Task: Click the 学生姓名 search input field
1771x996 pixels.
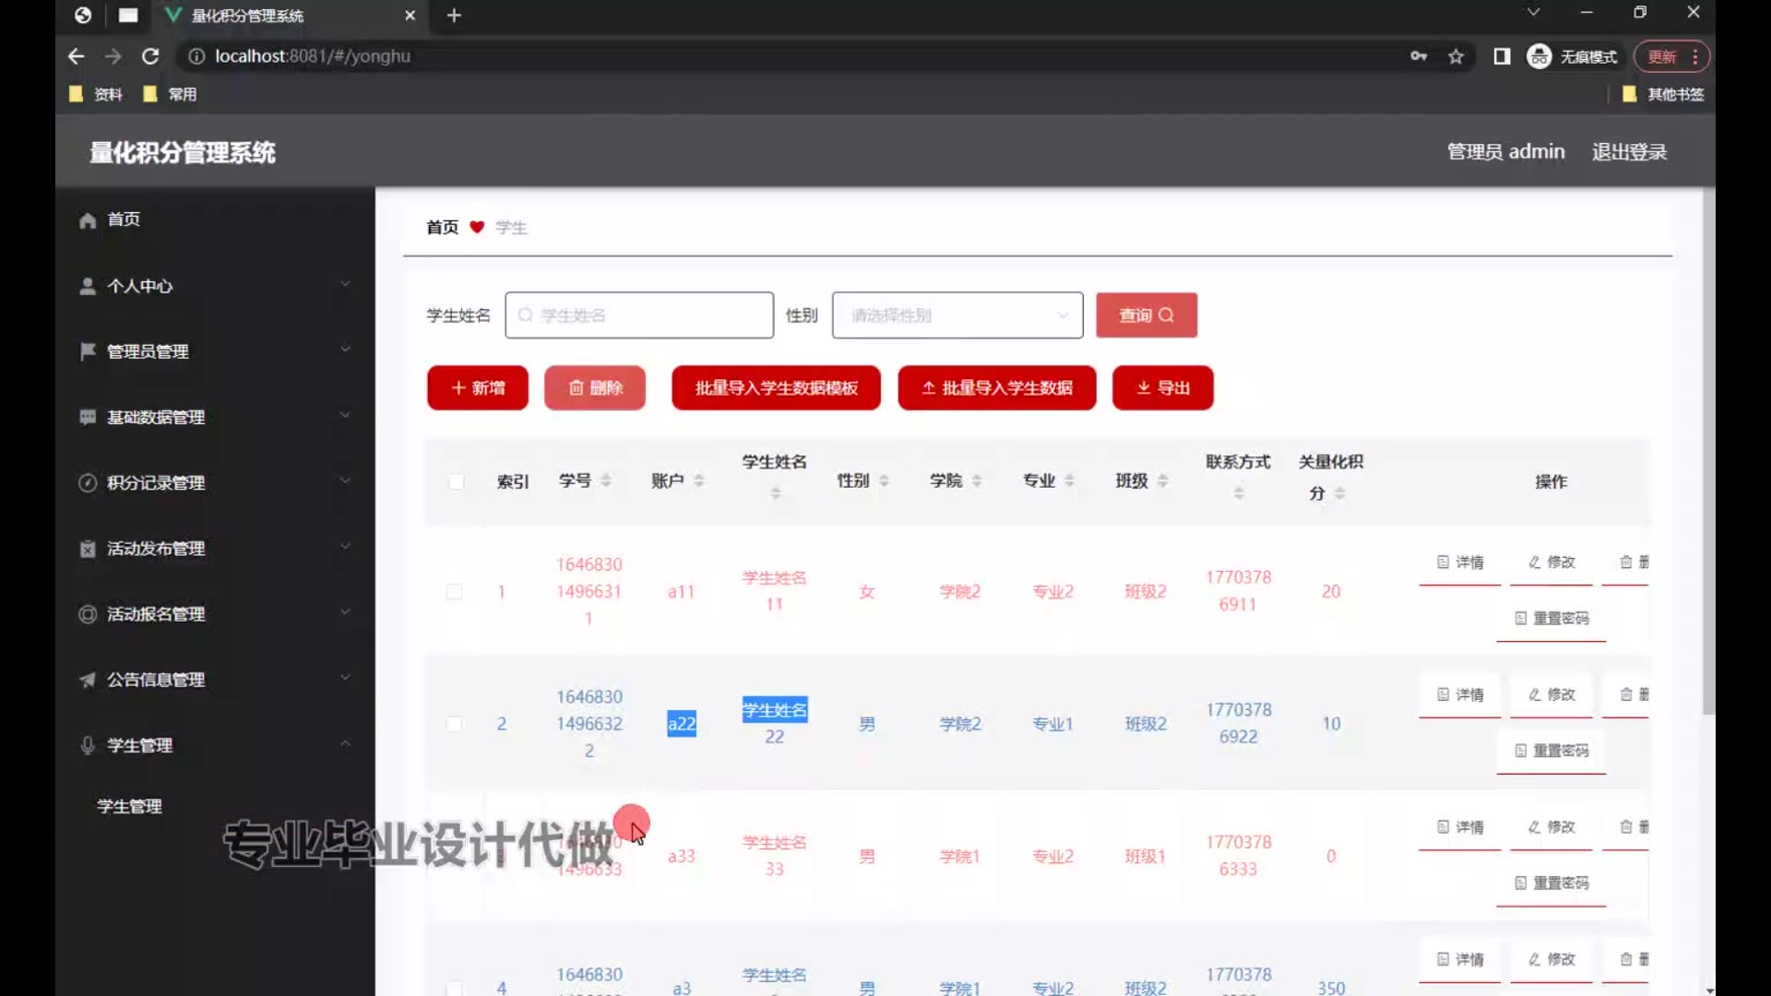Action: click(639, 315)
